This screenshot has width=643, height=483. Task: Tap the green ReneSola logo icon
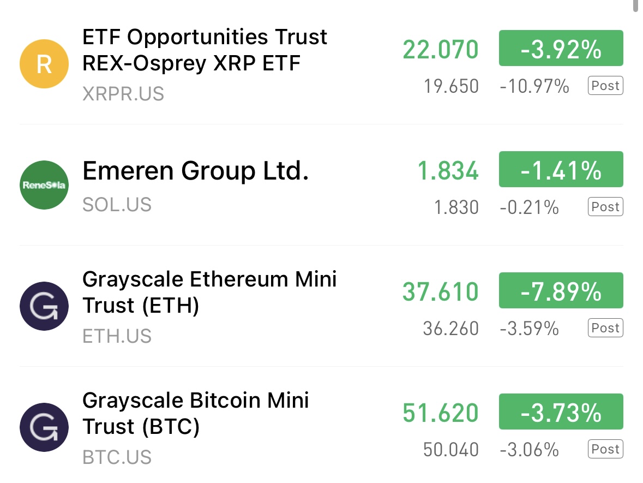[x=44, y=185]
